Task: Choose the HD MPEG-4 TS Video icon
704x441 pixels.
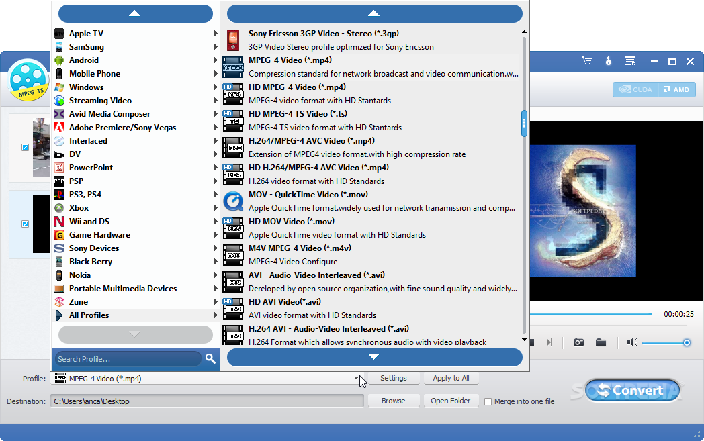Action: [233, 121]
